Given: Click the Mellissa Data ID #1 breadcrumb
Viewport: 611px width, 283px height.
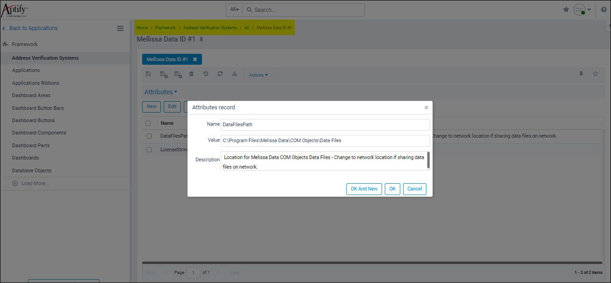Looking at the screenshot, I should pos(274,28).
